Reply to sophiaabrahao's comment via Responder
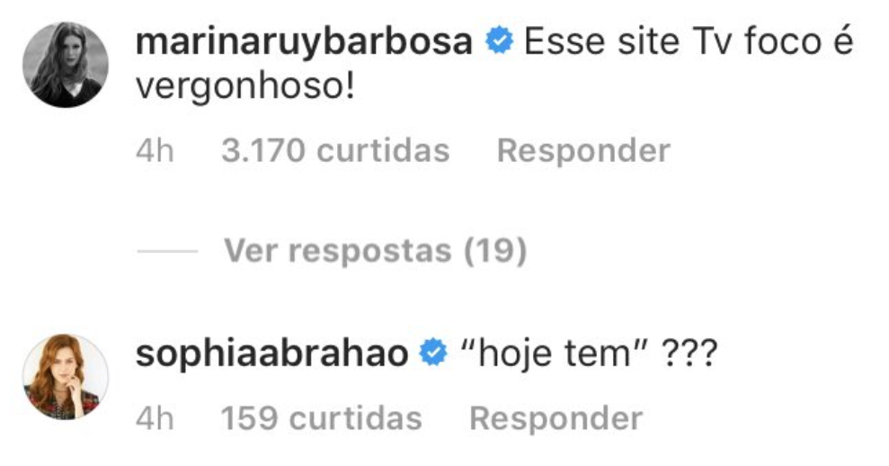The width and height of the screenshot is (889, 466). 556,419
